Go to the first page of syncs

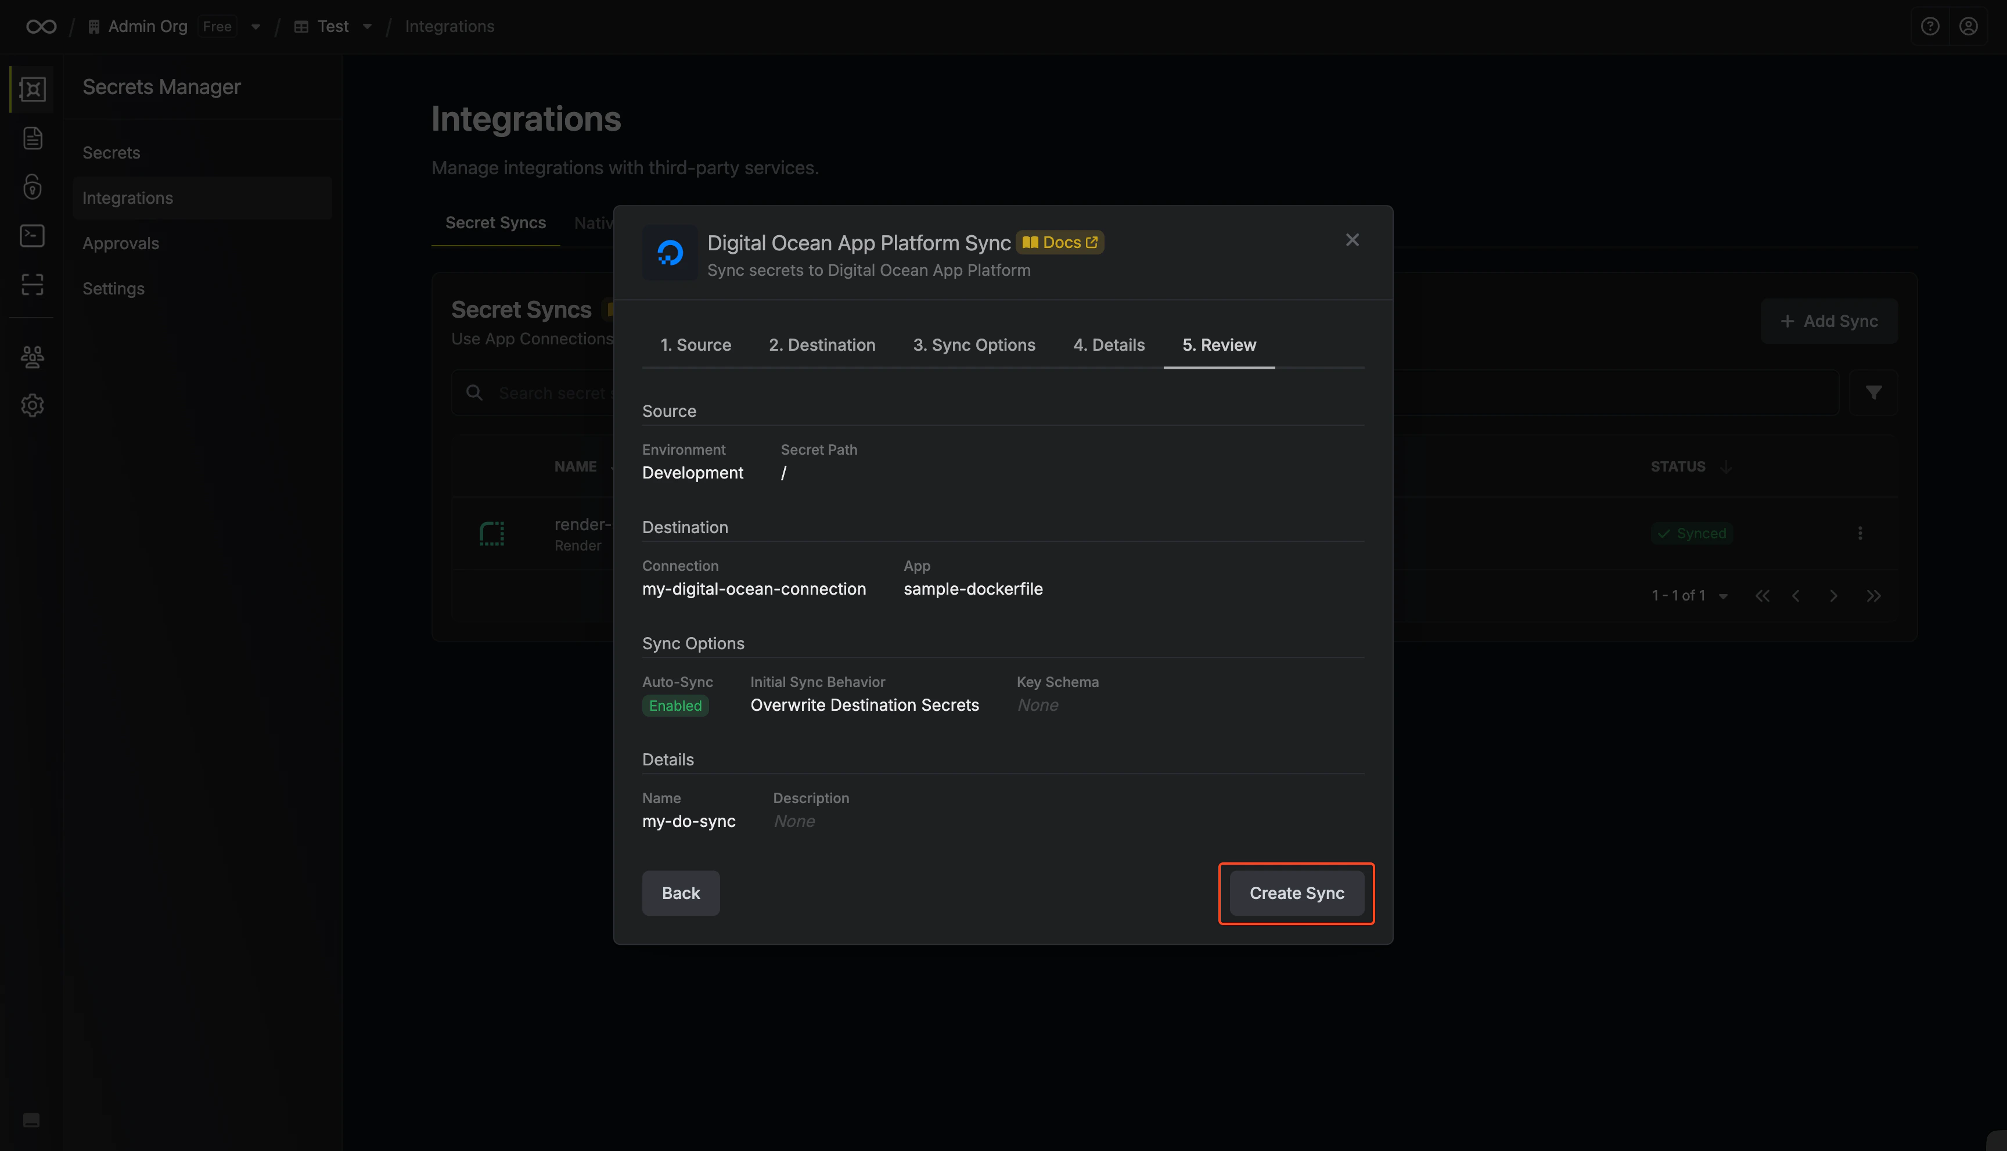(x=1762, y=596)
